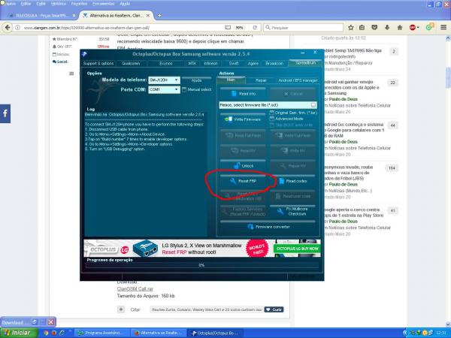Select Octoplus/Octopus Box taskbar item

[215, 333]
